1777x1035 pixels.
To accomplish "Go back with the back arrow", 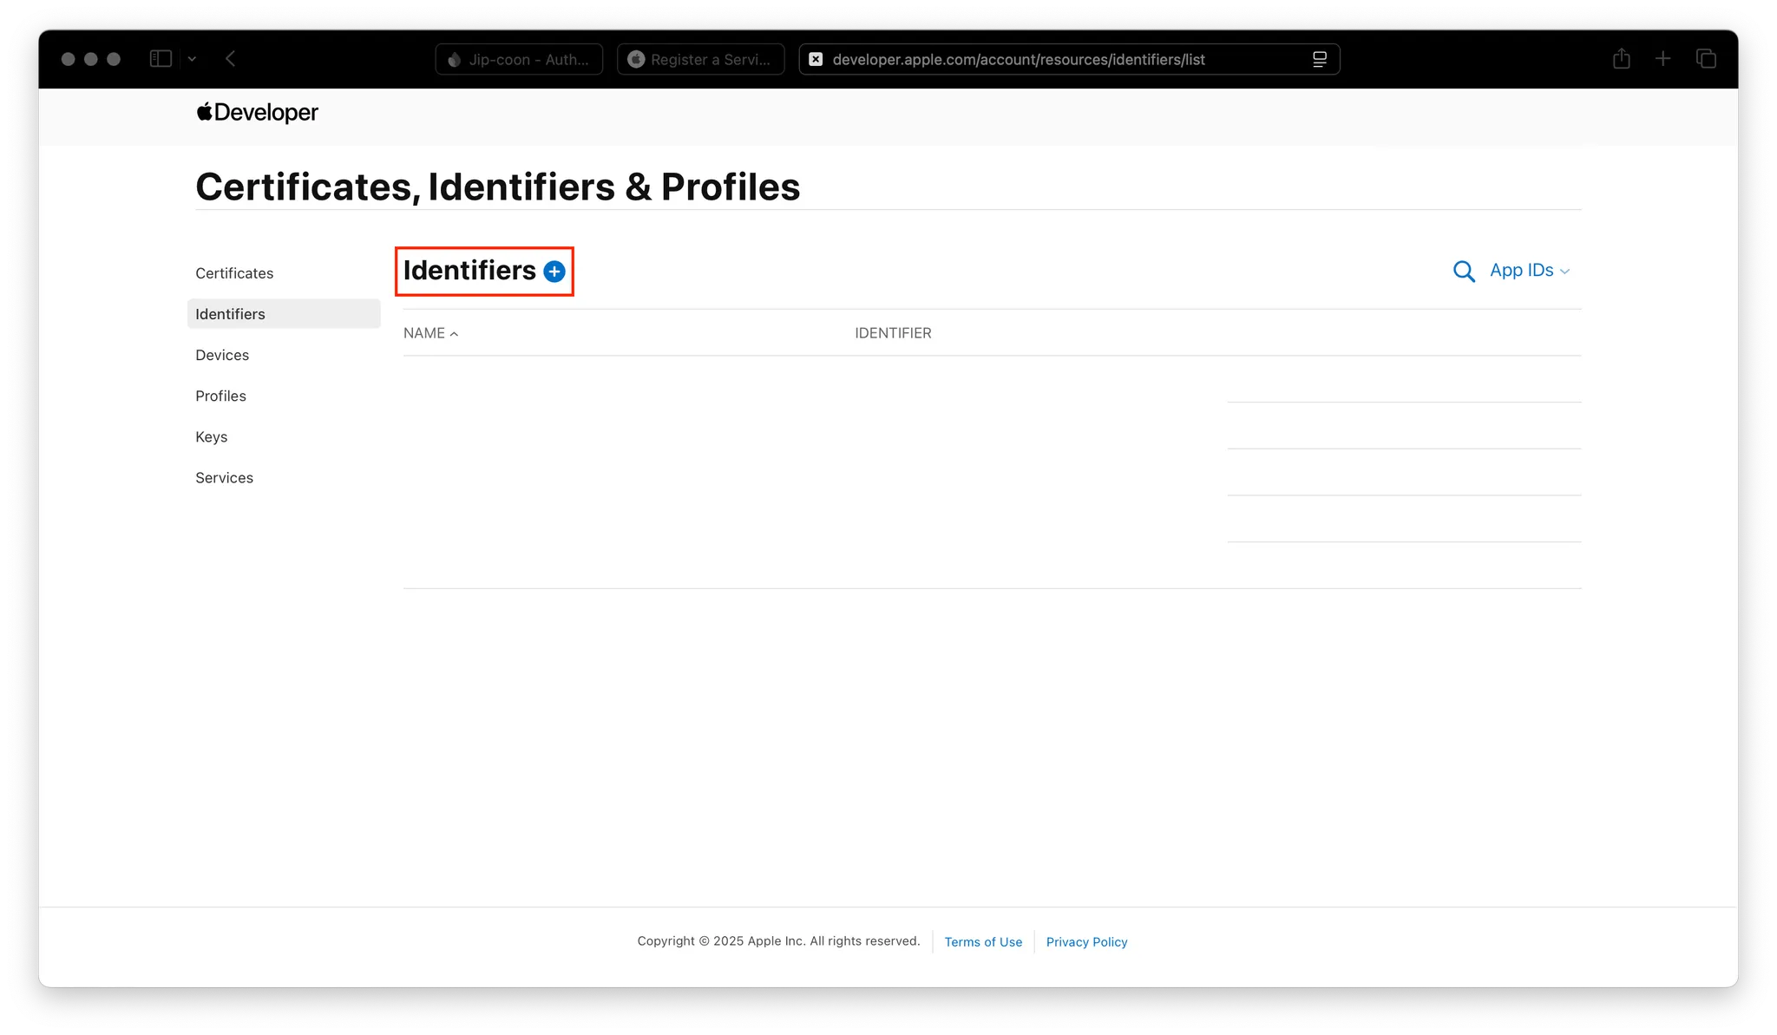I will click(x=231, y=59).
